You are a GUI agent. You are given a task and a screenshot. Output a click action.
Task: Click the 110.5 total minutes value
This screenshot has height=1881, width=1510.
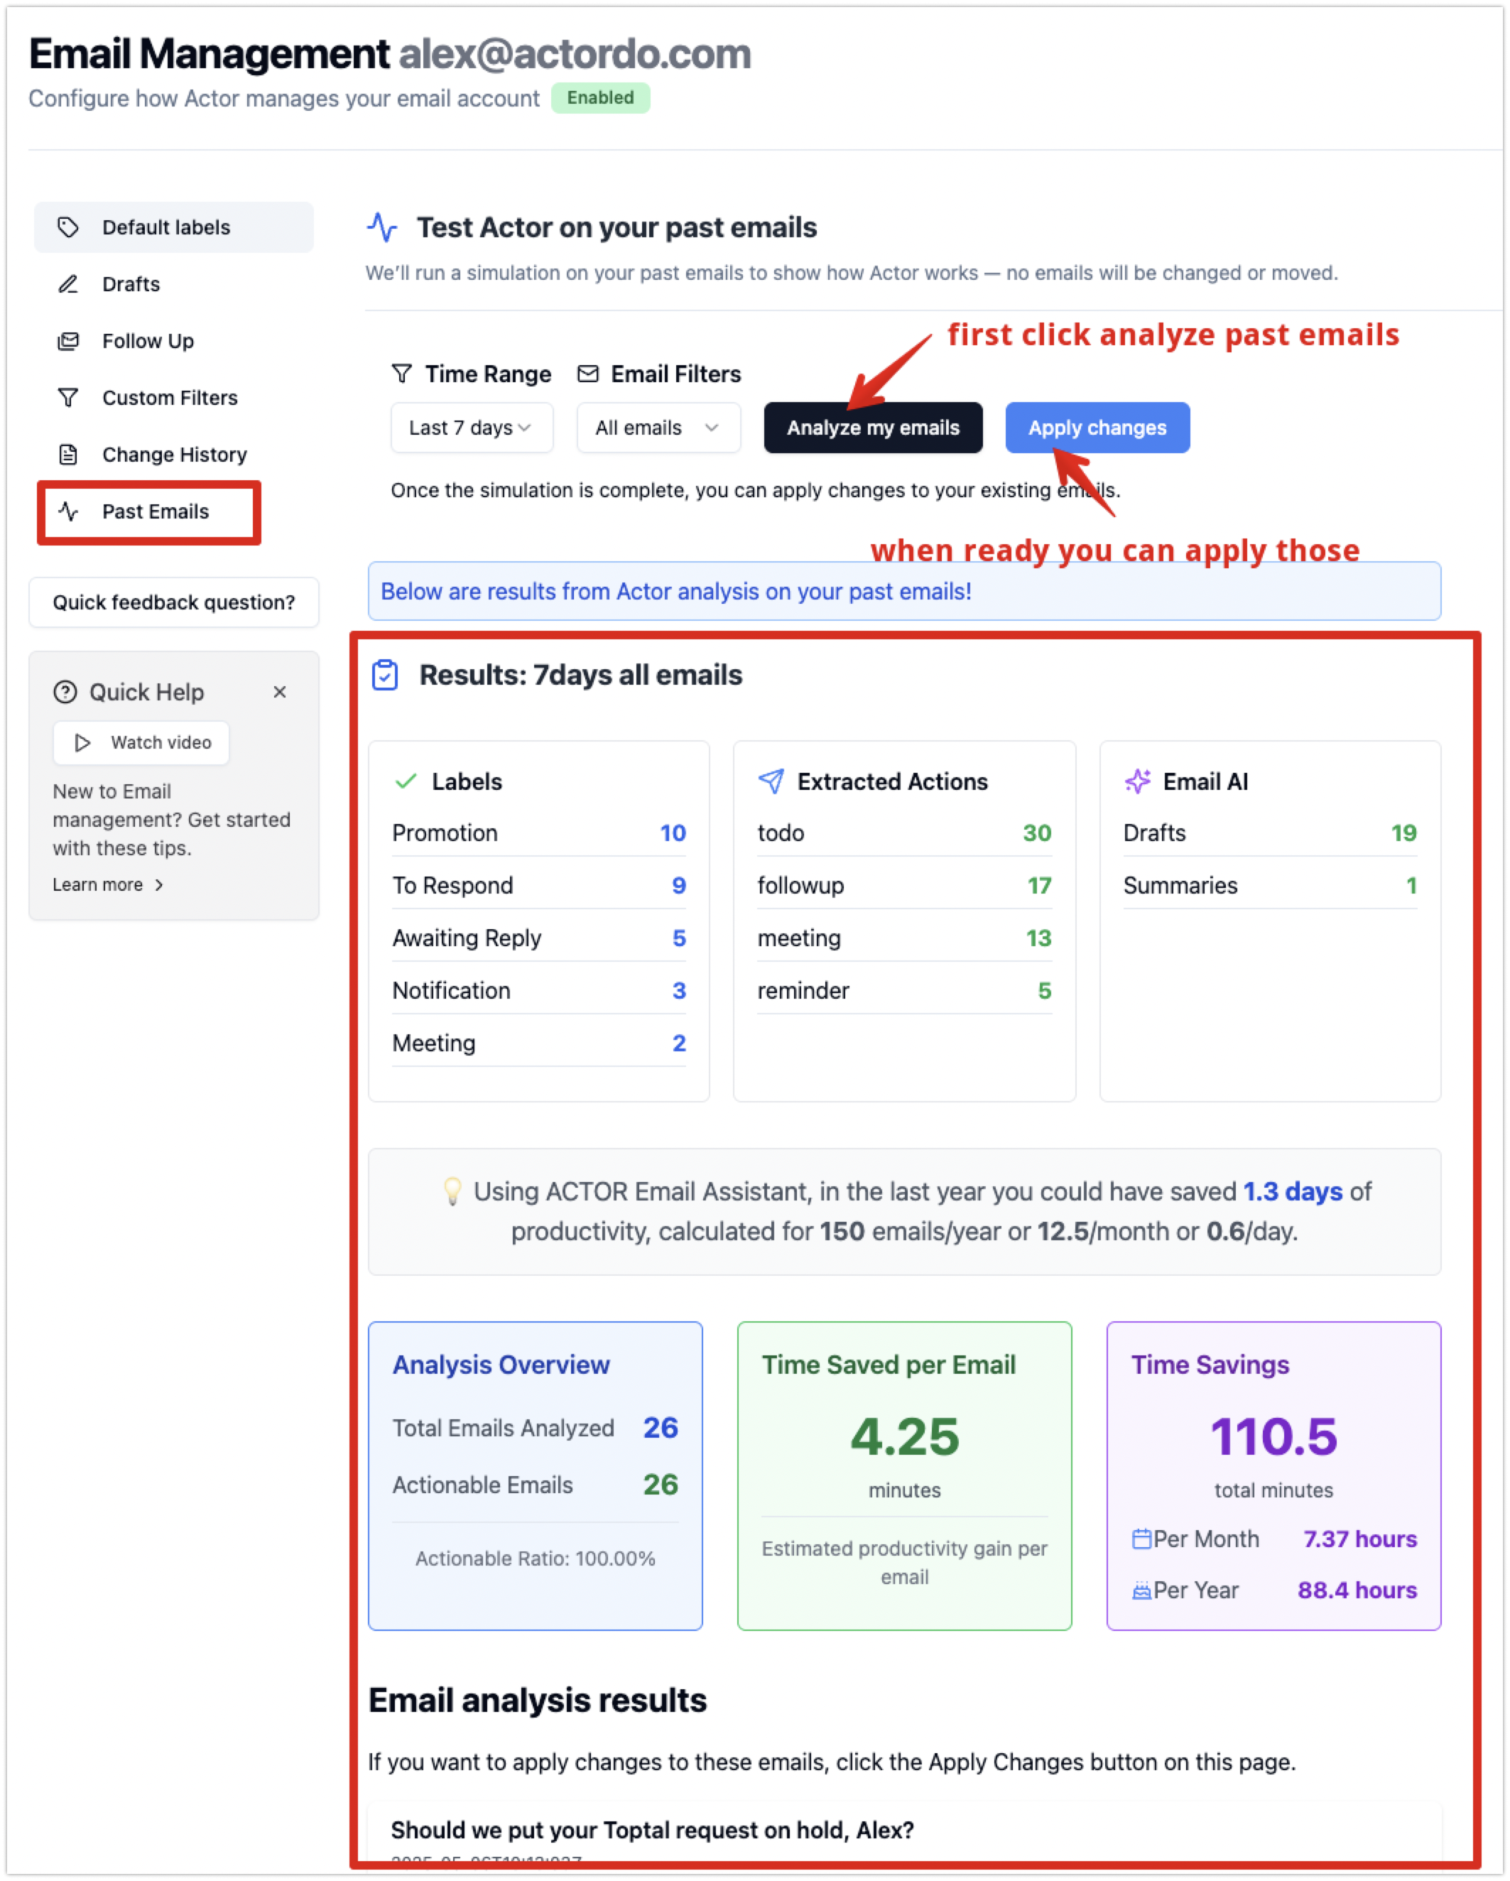(1273, 1436)
